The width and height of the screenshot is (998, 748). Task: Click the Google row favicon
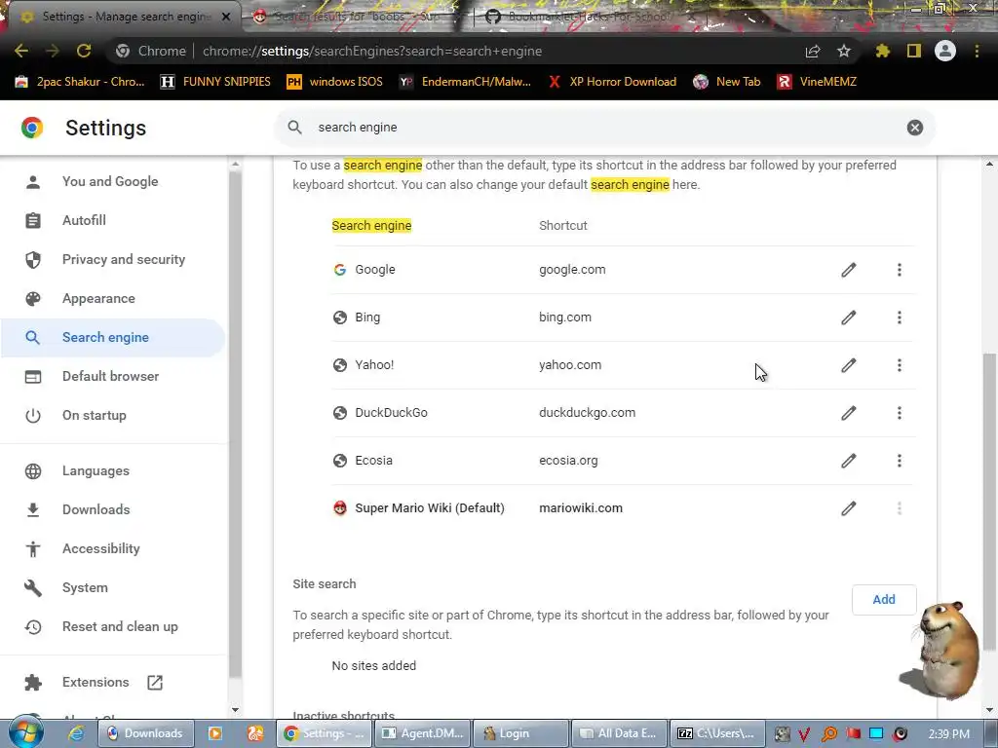pos(340,270)
